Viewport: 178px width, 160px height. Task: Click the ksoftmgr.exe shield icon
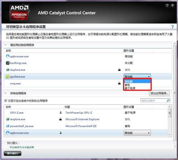coord(8,63)
